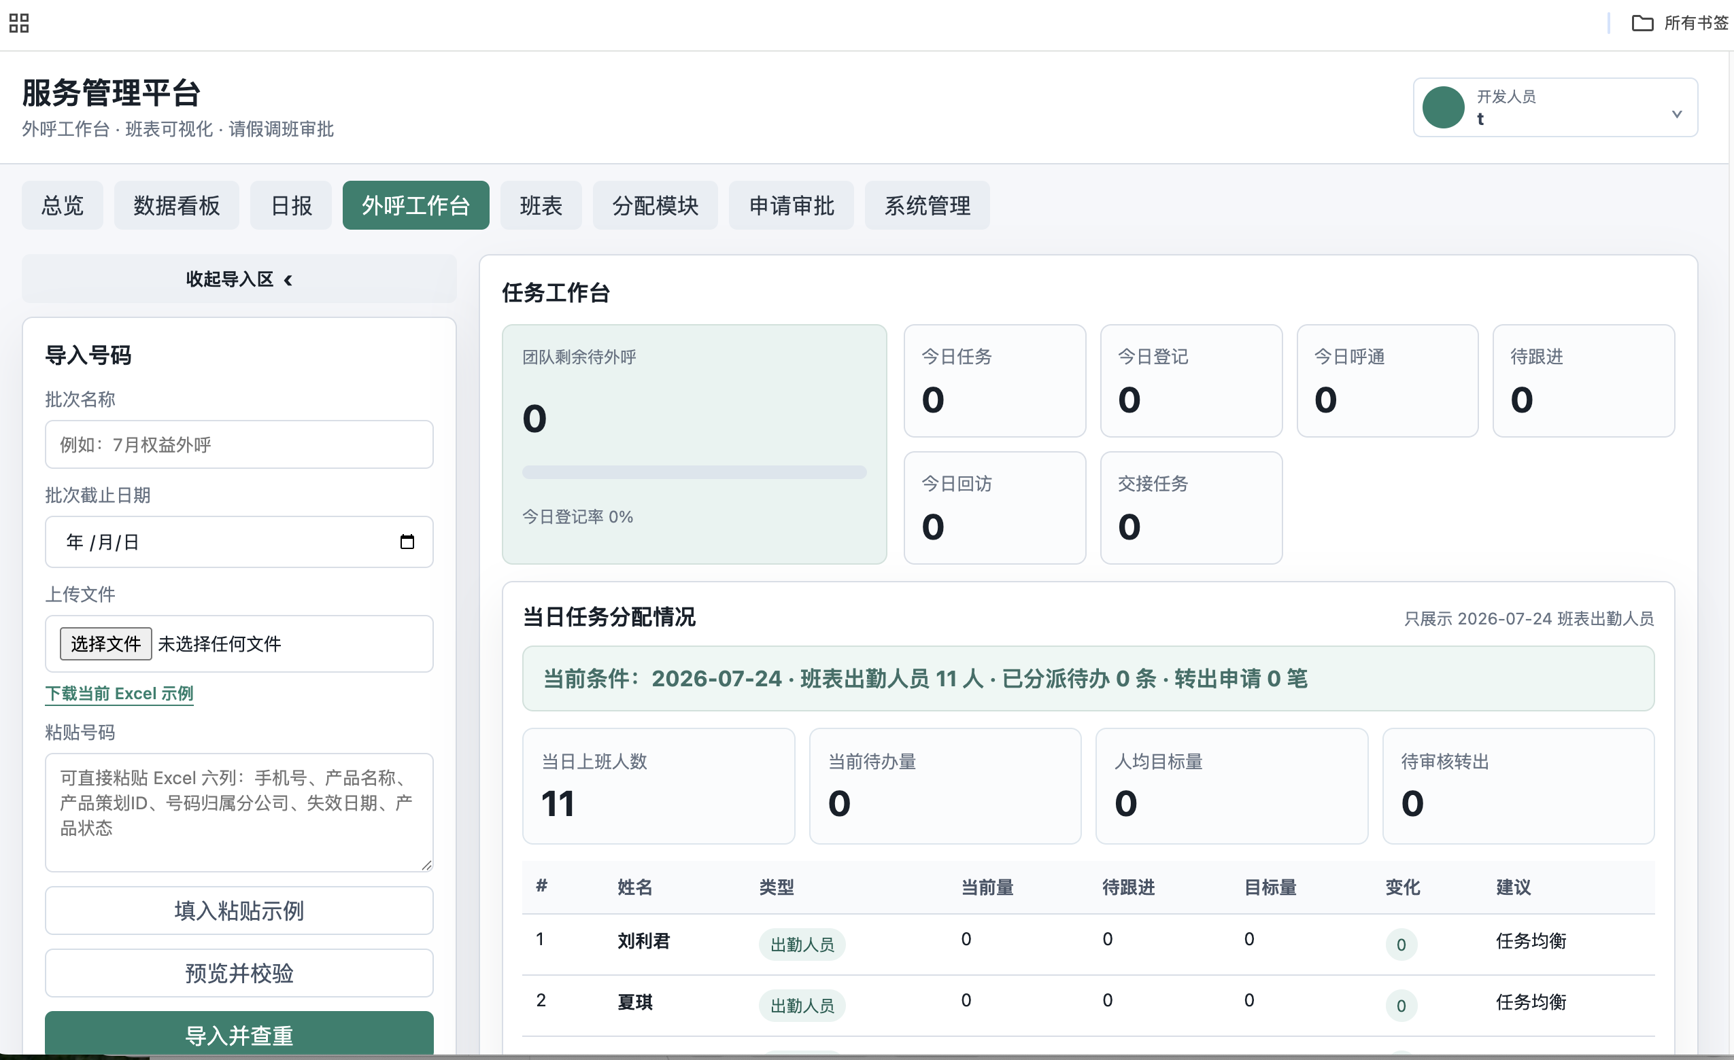The image size is (1734, 1060).
Task: Expand the 开发人员 user dropdown
Action: [x=1555, y=107]
